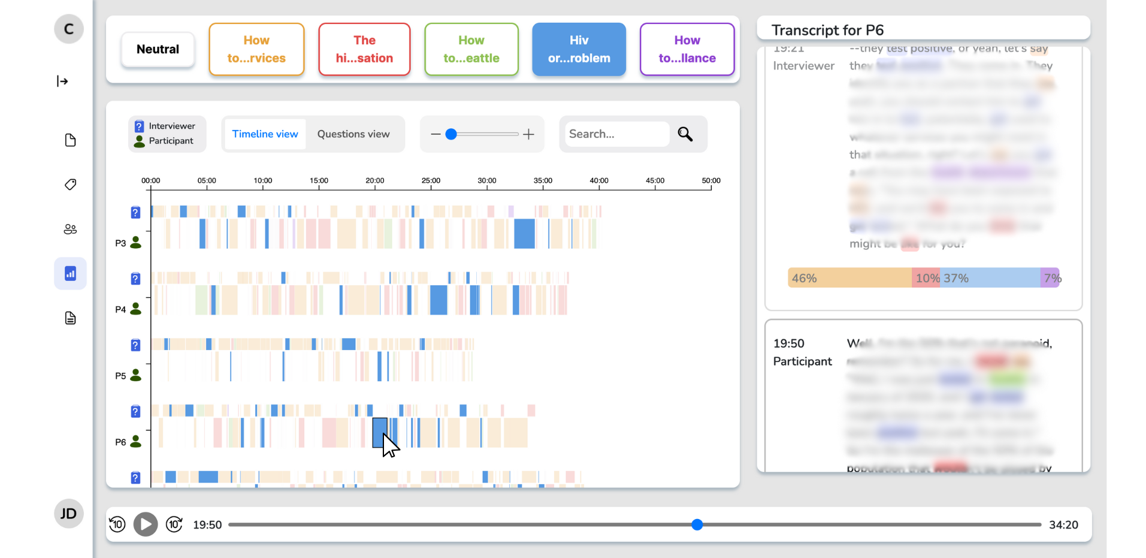The image size is (1146, 558).
Task: Open the documents page icon
Action: point(70,140)
